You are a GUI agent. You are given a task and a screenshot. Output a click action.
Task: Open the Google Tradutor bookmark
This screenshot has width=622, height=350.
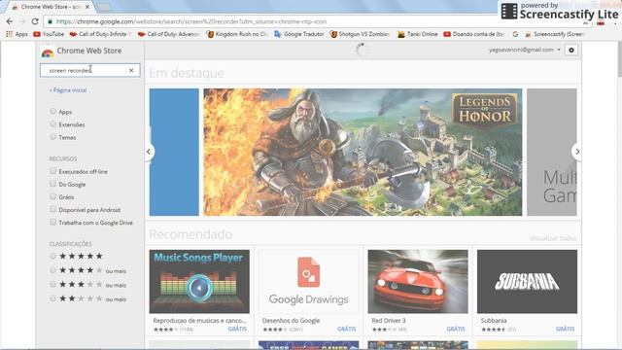point(299,34)
